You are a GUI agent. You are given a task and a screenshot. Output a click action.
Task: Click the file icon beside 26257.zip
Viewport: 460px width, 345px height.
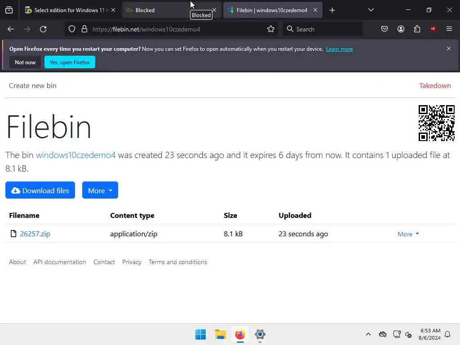tap(13, 234)
